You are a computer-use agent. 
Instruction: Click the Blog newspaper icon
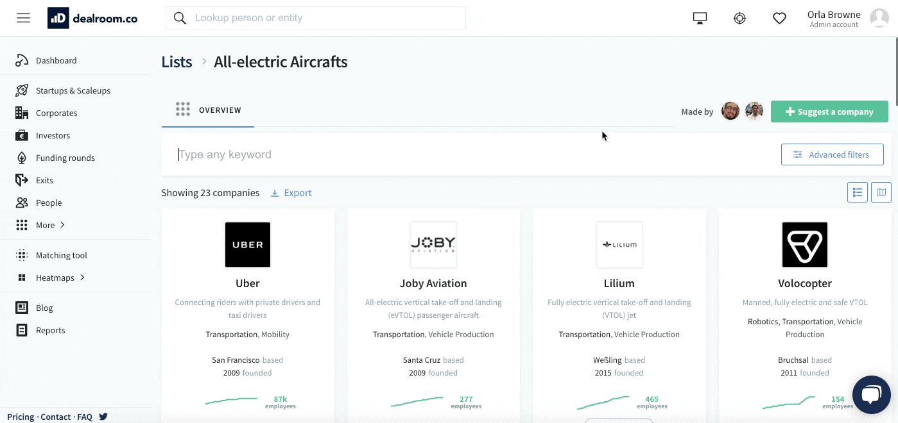[x=22, y=308]
